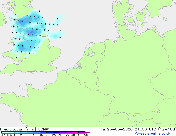Pick the 15–20 mm legend color swatch
The image size is (176, 136).
pyautogui.click(x=43, y=132)
